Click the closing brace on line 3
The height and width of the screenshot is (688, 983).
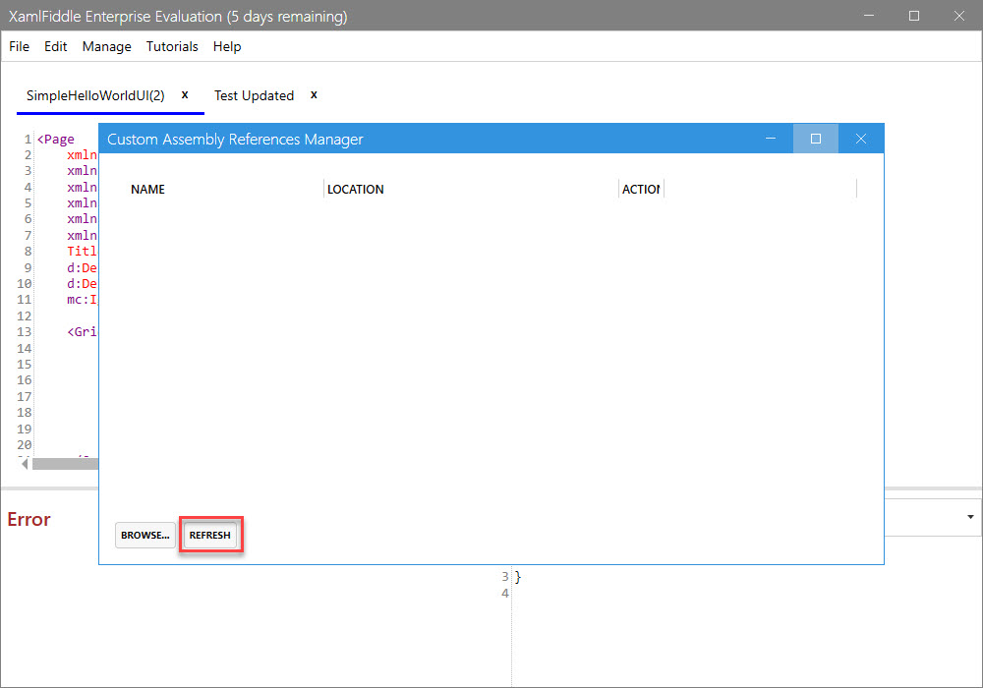(x=518, y=577)
